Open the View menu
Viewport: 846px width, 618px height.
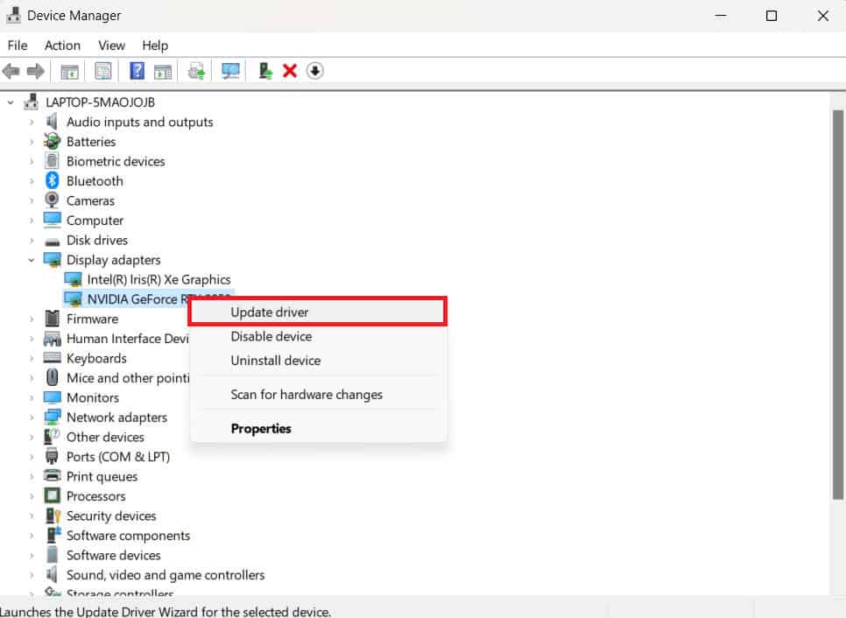point(111,46)
